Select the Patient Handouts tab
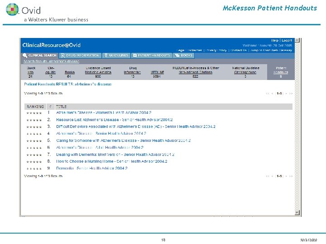 coord(152,56)
